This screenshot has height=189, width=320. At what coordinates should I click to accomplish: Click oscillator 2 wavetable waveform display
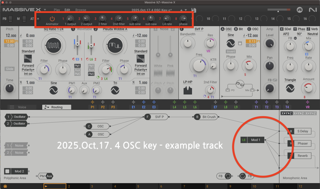pyautogui.click(x=115, y=45)
